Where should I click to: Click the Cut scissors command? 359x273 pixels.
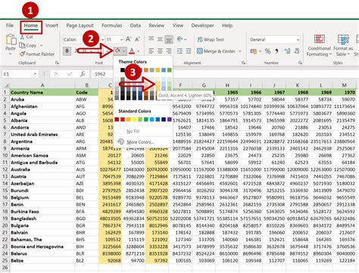pyautogui.click(x=27, y=37)
